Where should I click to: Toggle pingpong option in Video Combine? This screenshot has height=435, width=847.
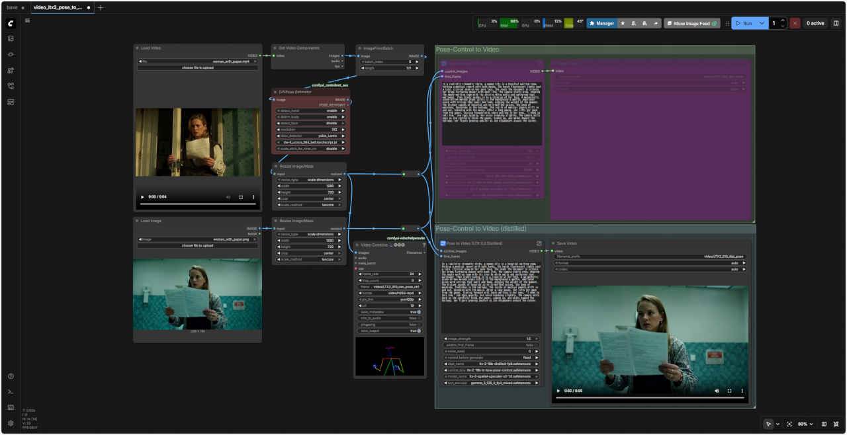click(419, 325)
